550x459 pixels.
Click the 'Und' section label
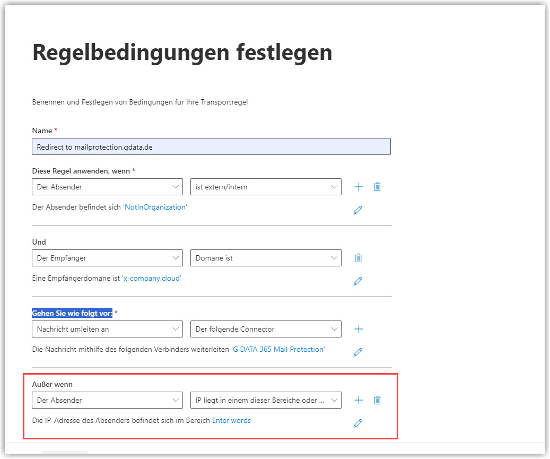click(39, 242)
